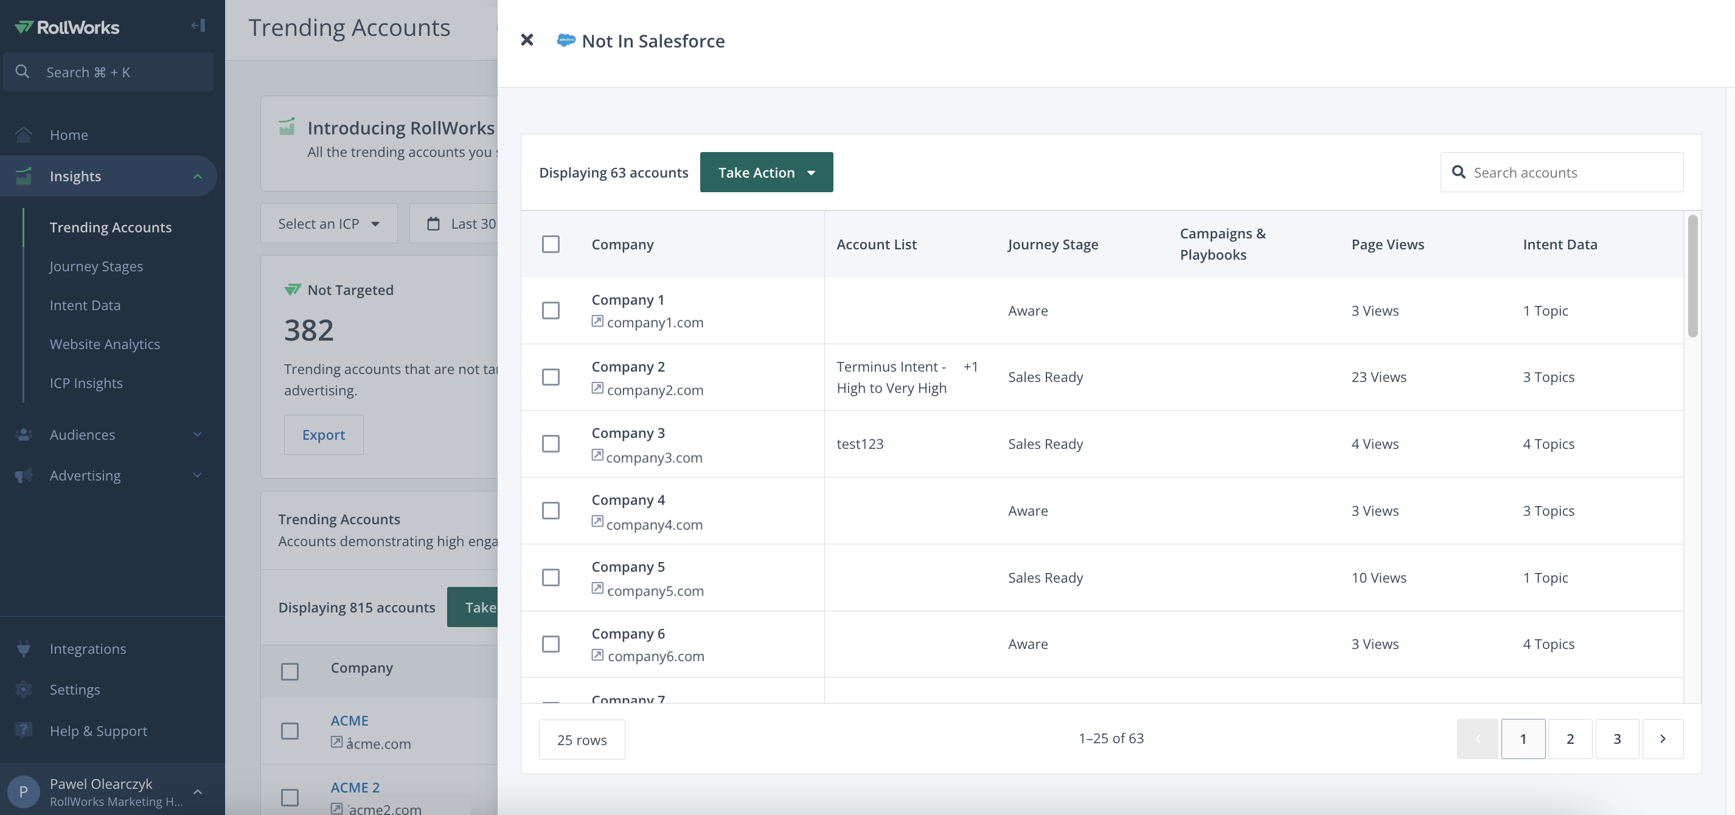Open the Take Action dropdown
This screenshot has height=815, width=1735.
[767, 173]
